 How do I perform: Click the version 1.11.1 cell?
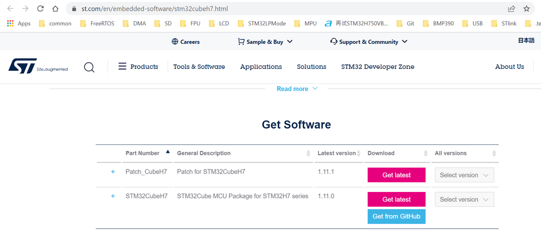click(x=325, y=171)
